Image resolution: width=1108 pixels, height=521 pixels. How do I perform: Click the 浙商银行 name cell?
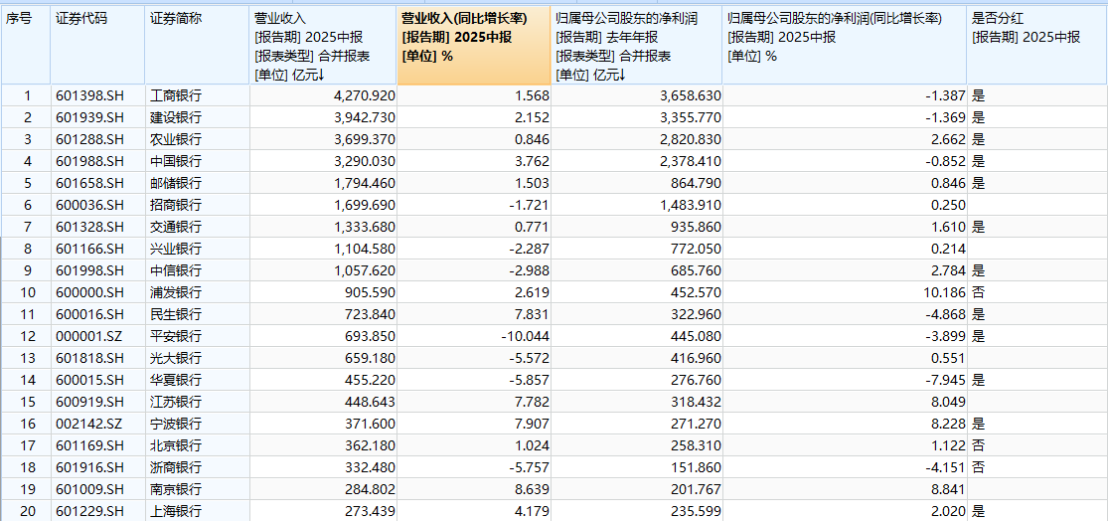point(197,468)
